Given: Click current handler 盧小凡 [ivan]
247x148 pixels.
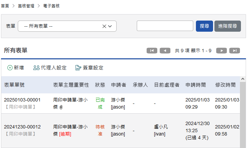Looking at the screenshot, I should click(161, 130).
